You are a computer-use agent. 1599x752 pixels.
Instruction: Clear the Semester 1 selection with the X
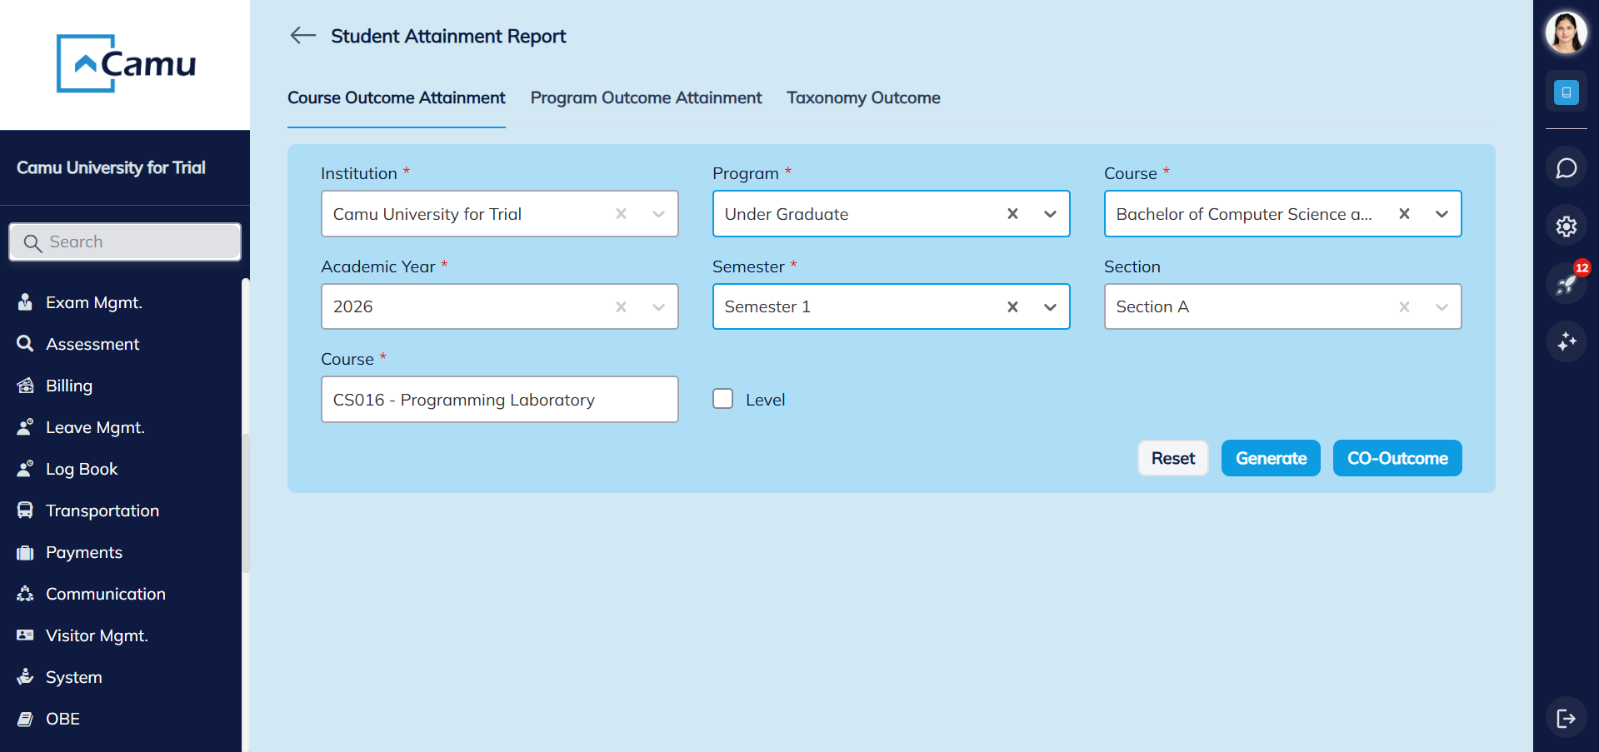tap(1012, 306)
